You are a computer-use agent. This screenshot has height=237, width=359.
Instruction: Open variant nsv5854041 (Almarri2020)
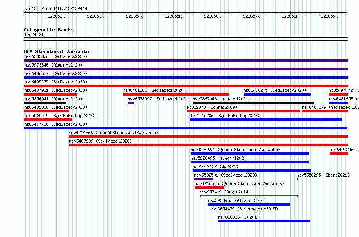pyautogui.click(x=53, y=99)
